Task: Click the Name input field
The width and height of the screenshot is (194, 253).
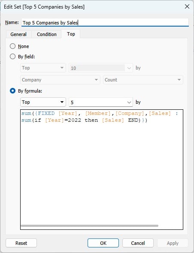Action: point(105,22)
